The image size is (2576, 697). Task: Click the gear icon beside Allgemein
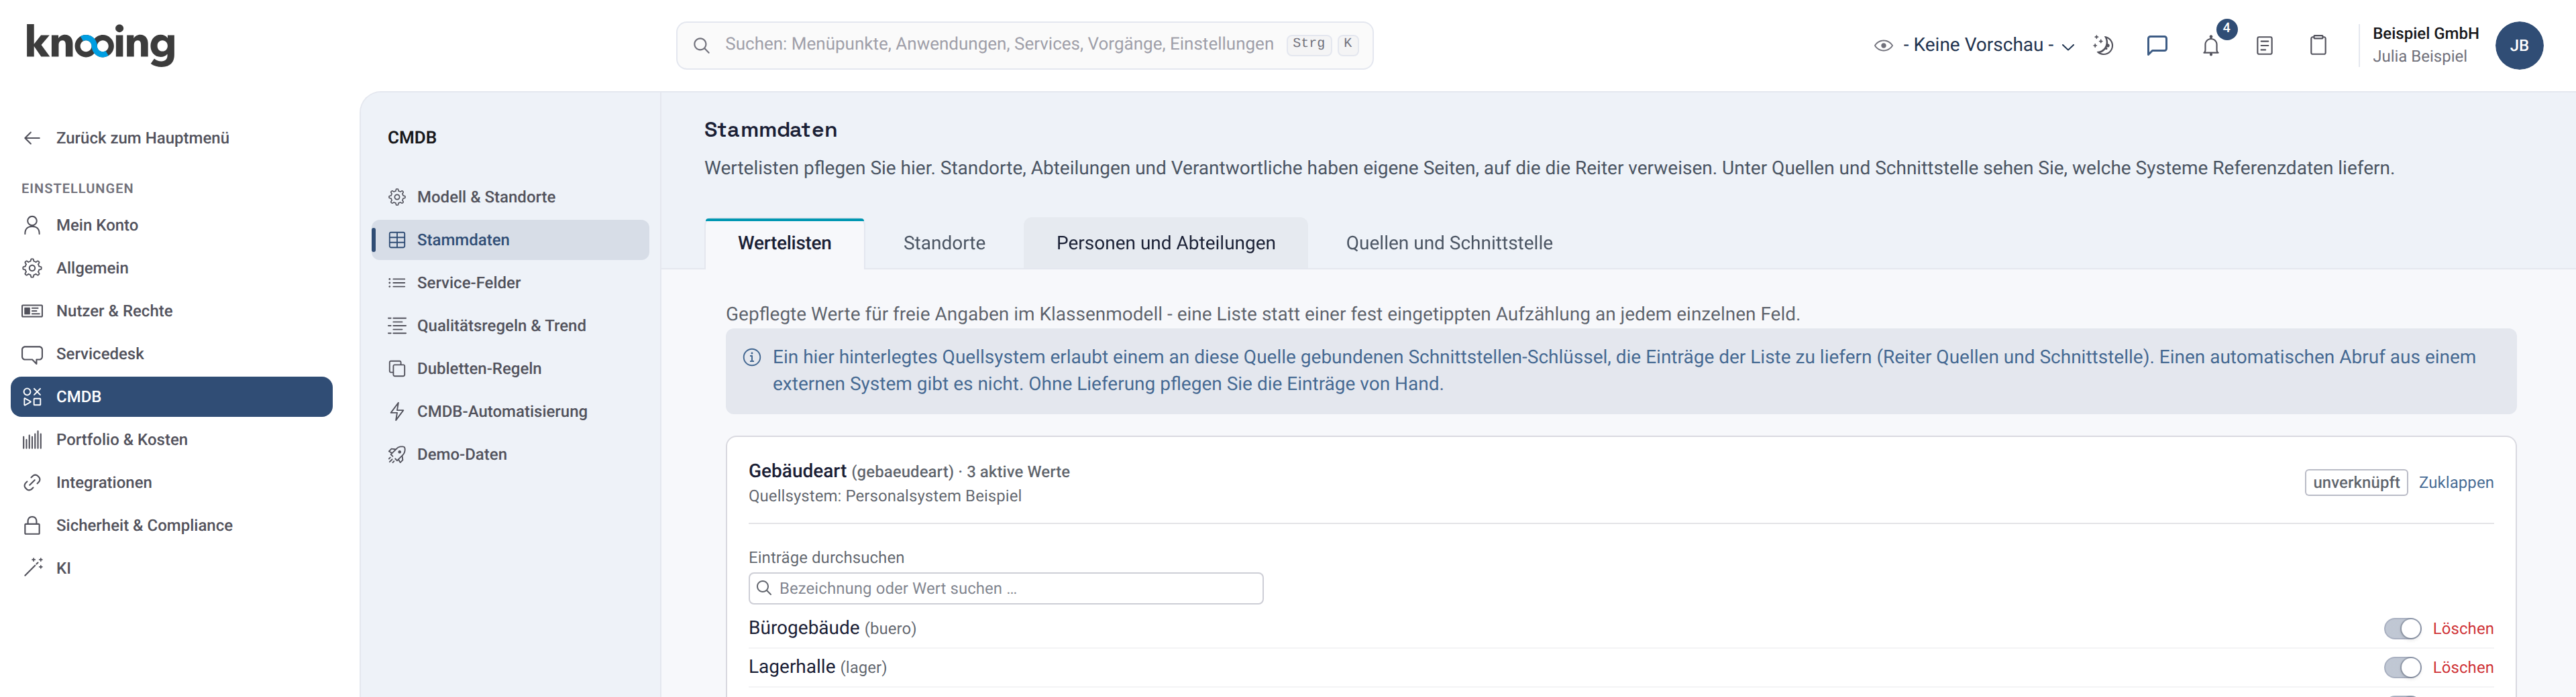(32, 267)
